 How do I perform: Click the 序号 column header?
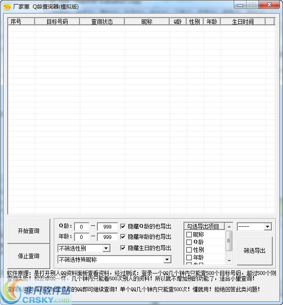(x=22, y=22)
